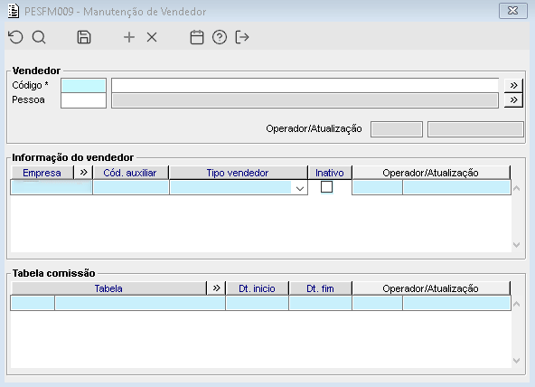This screenshot has width=535, height=387.
Task: Click the Empresa lookup arrows header button
Action: (83, 173)
